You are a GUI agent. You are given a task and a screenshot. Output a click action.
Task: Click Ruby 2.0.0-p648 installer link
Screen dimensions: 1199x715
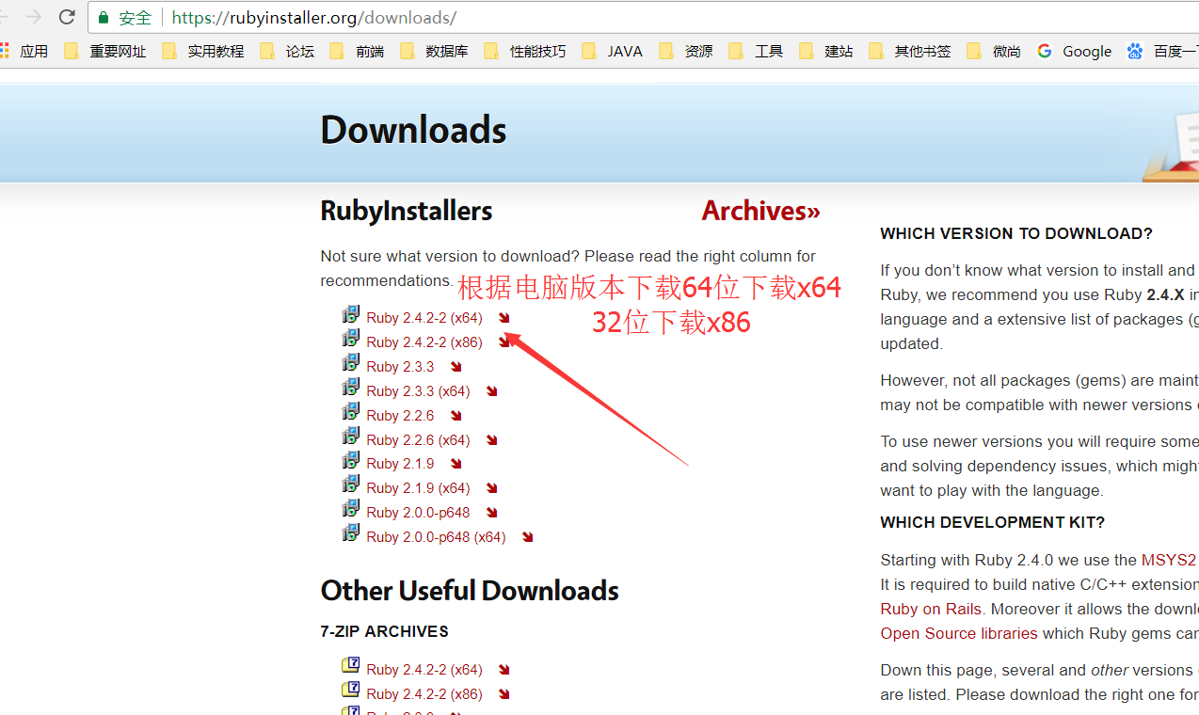(418, 513)
